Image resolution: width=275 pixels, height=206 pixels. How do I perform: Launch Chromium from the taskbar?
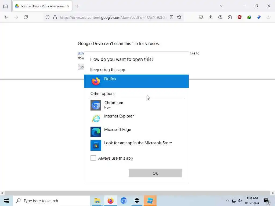pos(124,201)
